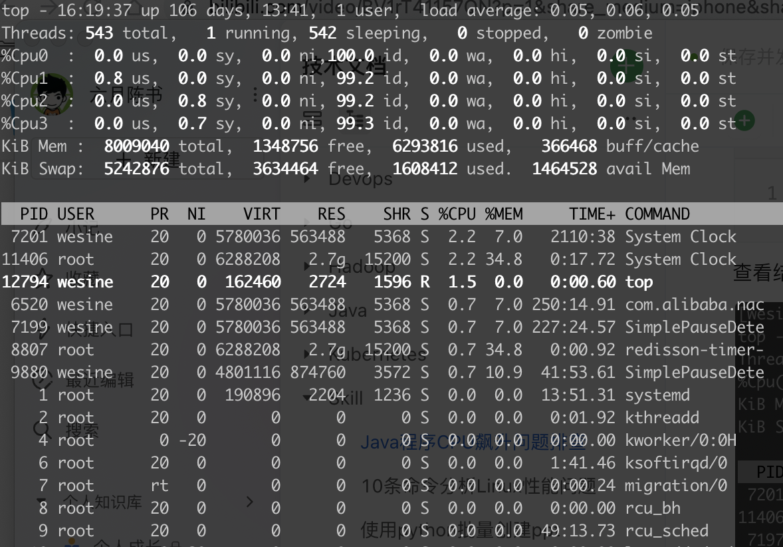Click the 543 total threads count

click(x=99, y=33)
